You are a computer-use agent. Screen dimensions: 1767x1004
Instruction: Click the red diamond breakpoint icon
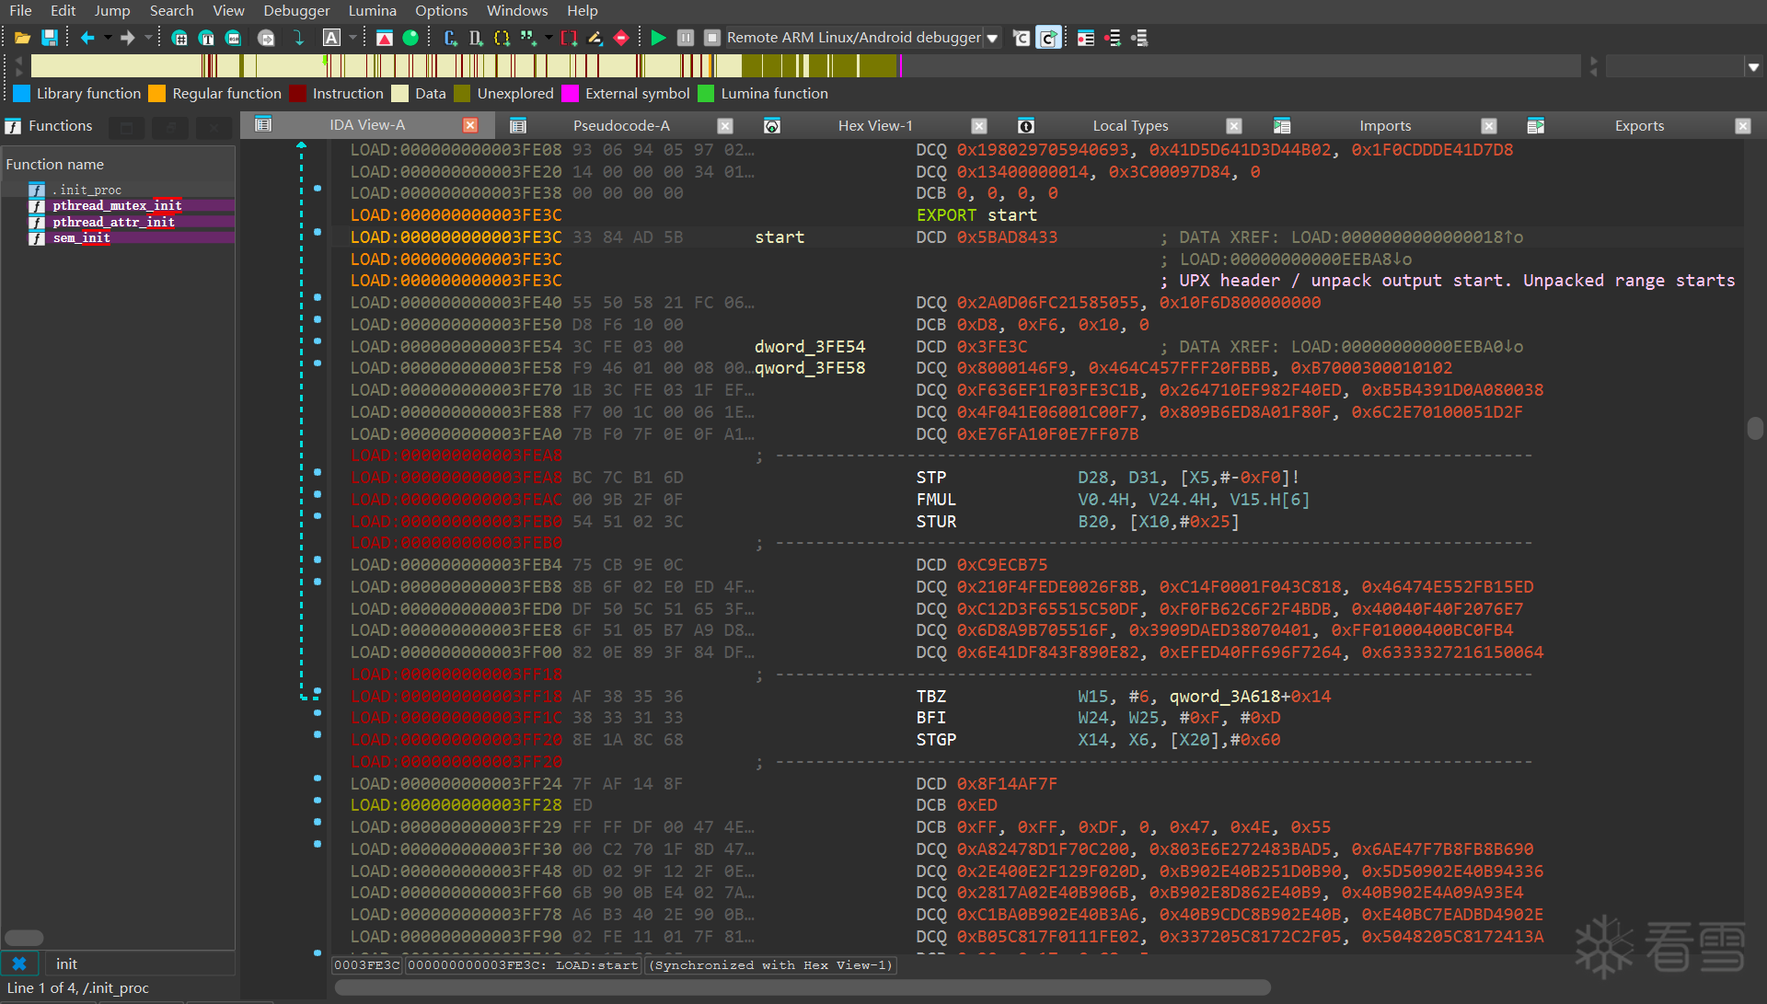[621, 38]
